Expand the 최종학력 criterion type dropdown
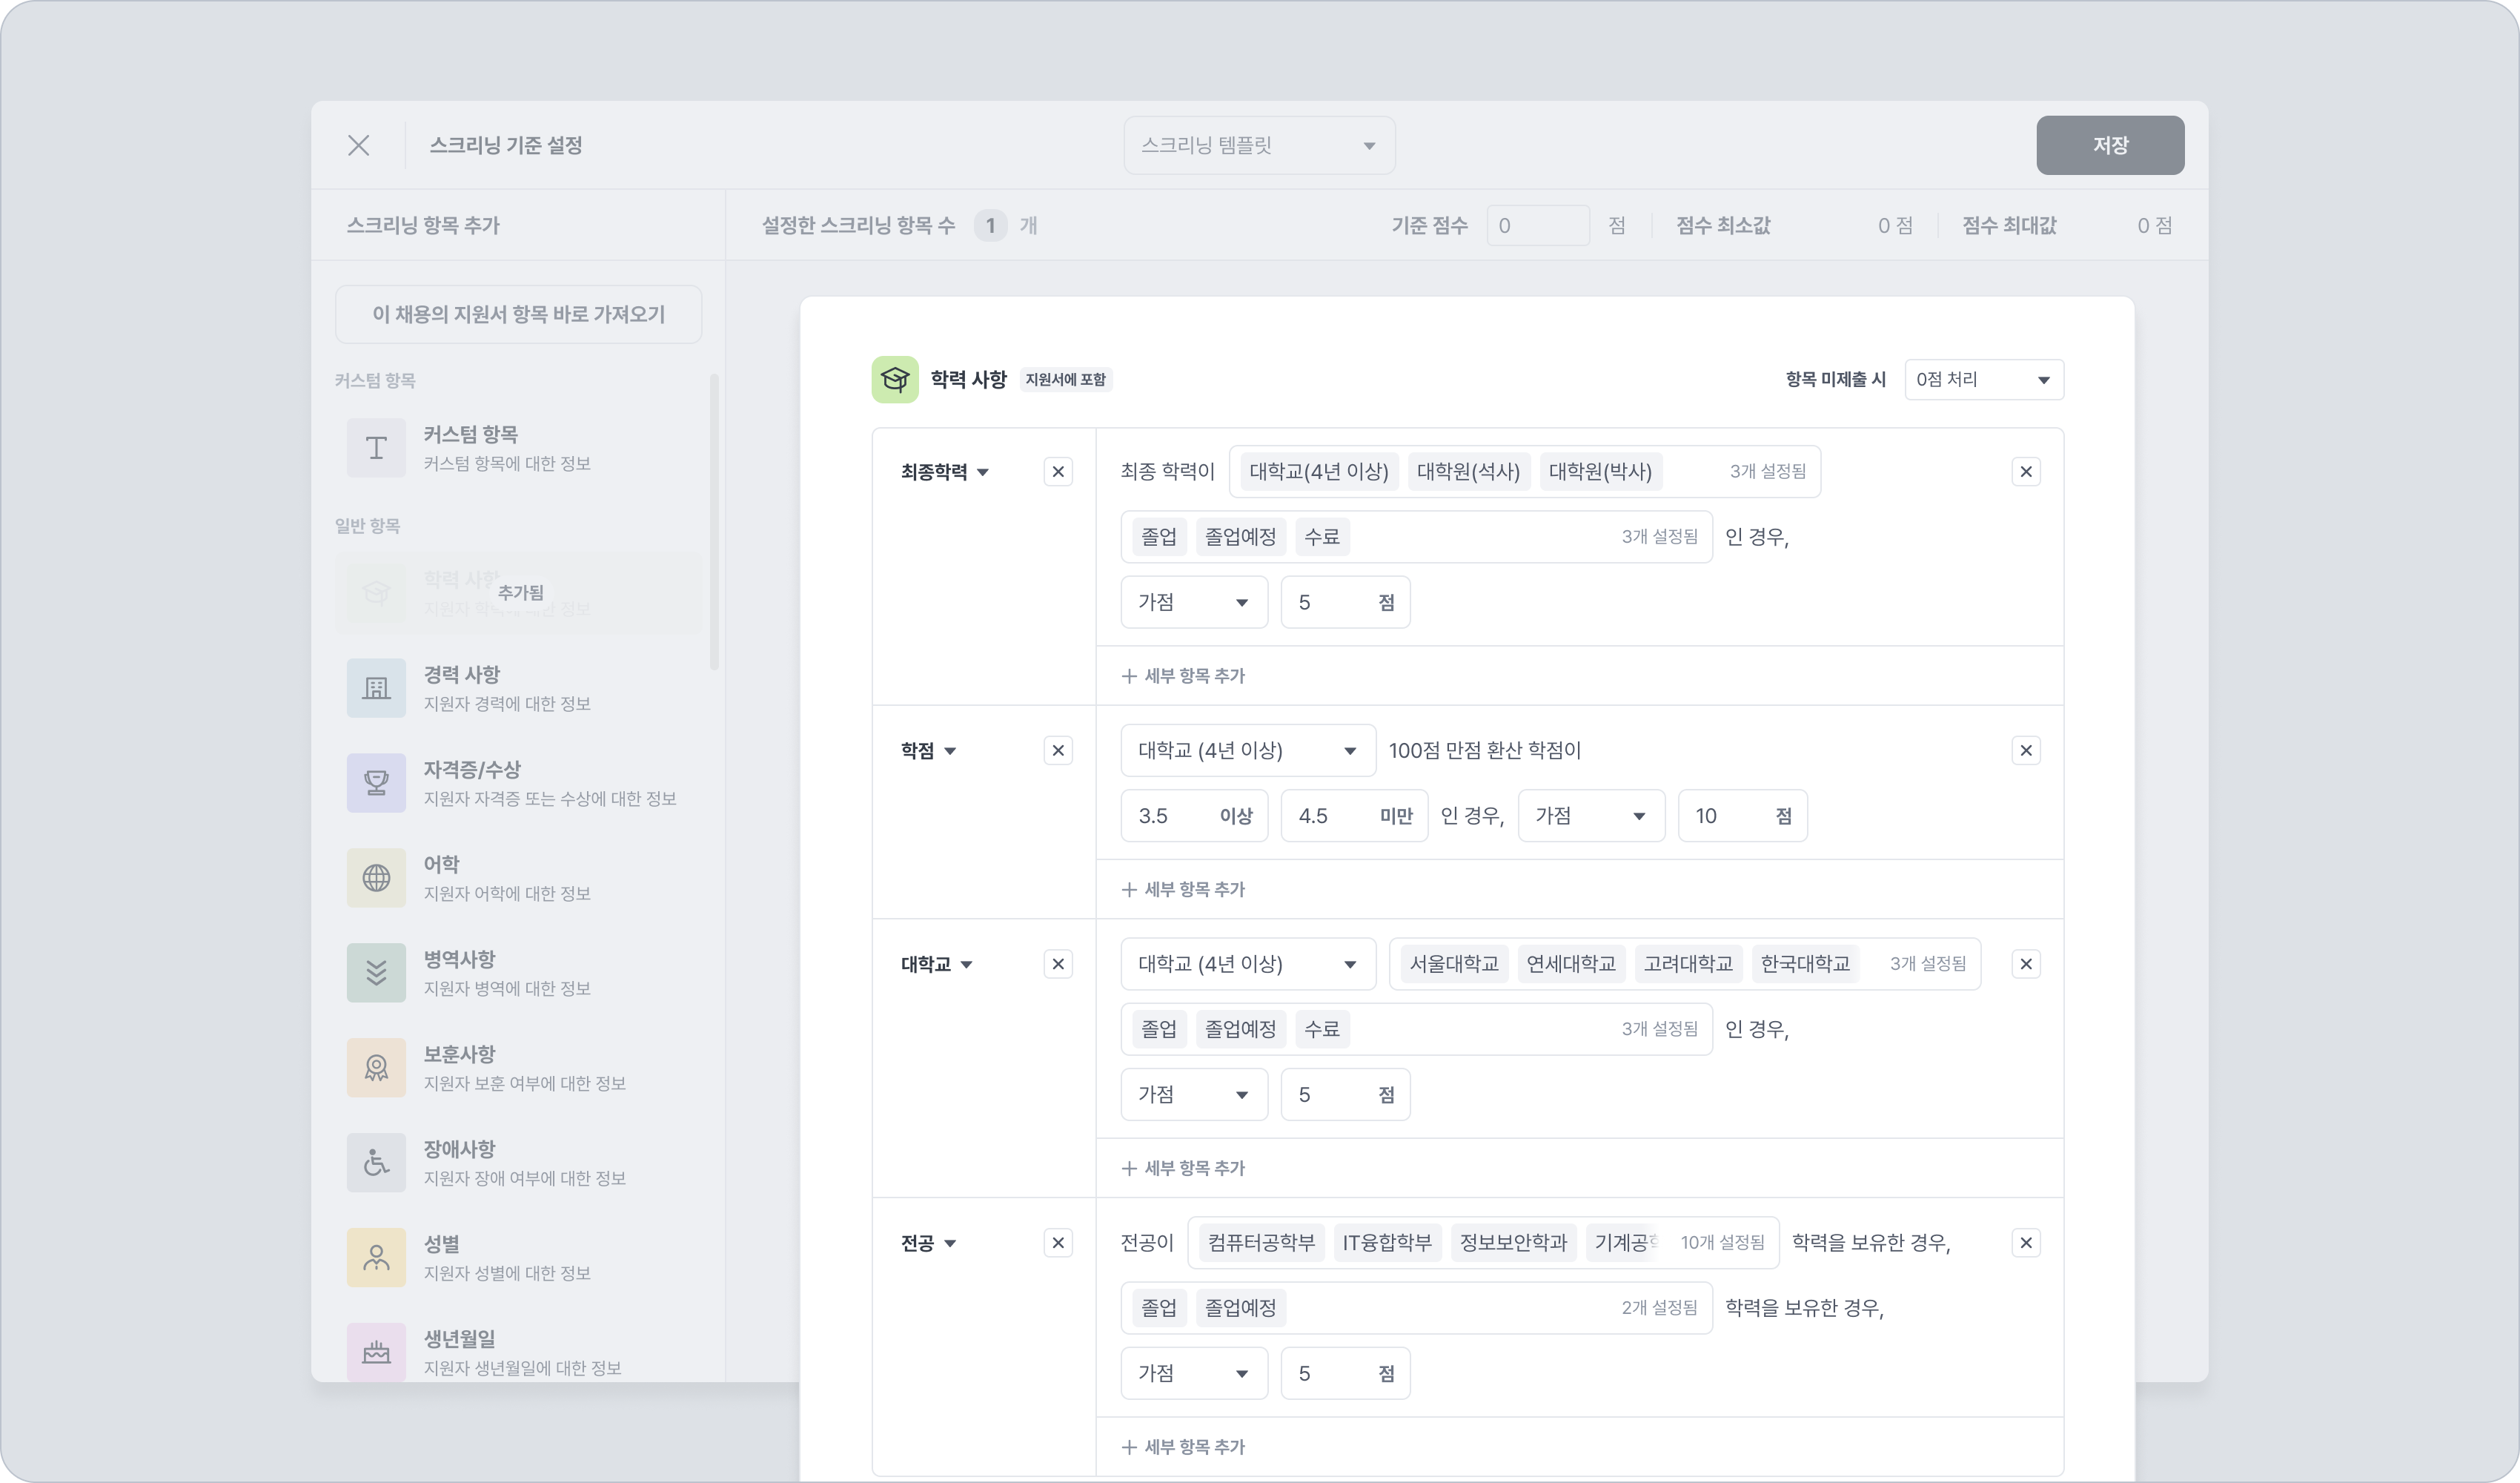The height and width of the screenshot is (1483, 2520). (945, 472)
